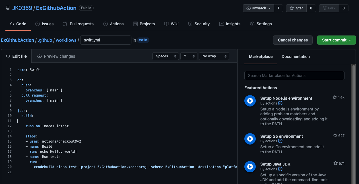Image resolution: width=359 pixels, height=184 pixels.
Task: Open the Setup Node.js environment action title
Action: click(286, 98)
